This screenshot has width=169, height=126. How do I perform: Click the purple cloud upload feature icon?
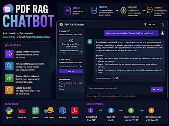coord(9,54)
